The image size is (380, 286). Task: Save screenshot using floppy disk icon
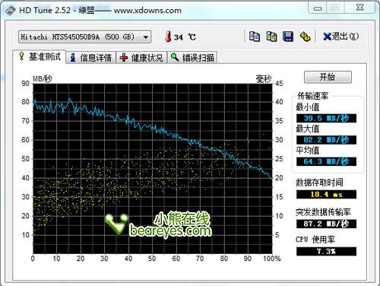tap(288, 37)
